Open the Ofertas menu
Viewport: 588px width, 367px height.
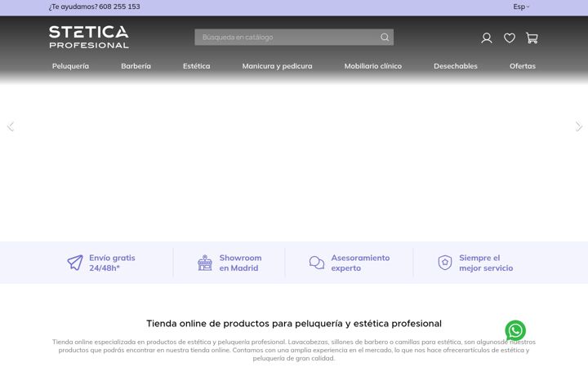523,66
